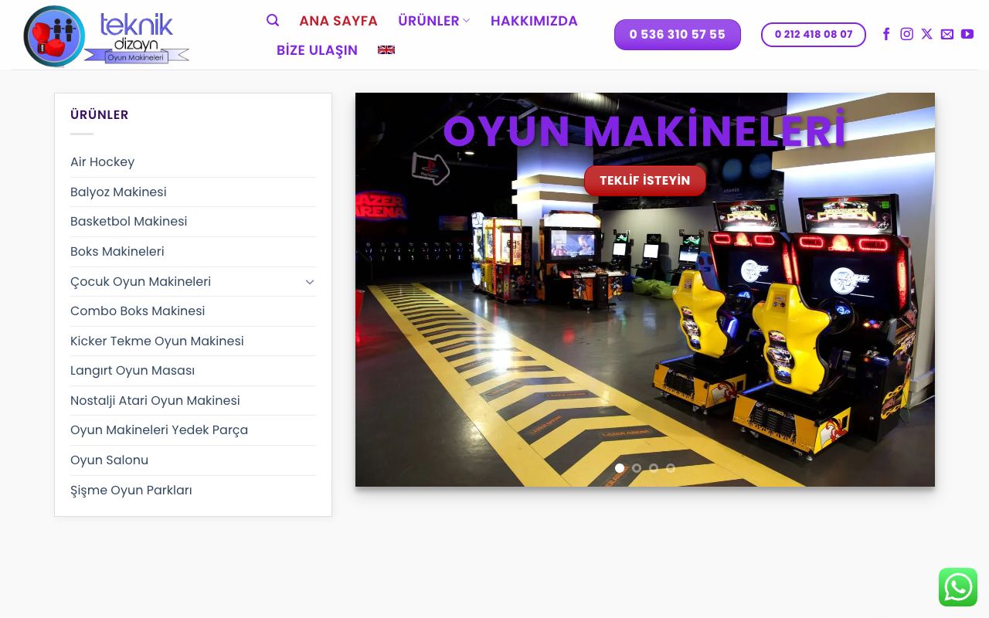
Task: Expand Çocuk Oyun Makineleri submenu arrow
Action: click(310, 281)
